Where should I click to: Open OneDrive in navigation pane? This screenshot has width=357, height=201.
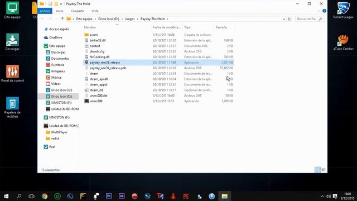[56, 37]
